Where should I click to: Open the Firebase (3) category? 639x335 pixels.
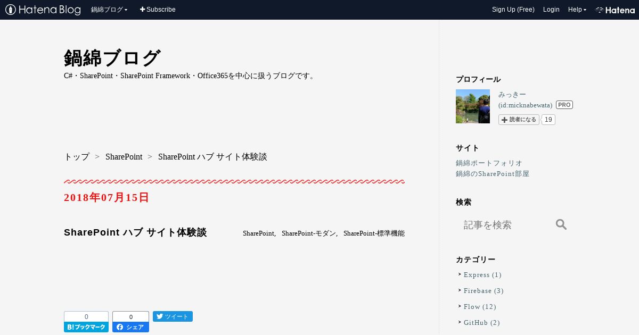484,291
